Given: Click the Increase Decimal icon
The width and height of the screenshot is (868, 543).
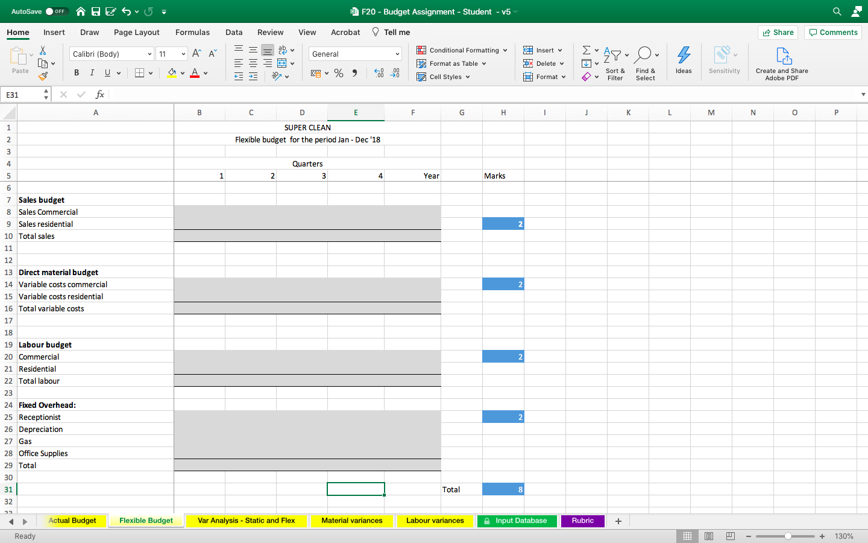Looking at the screenshot, I should pyautogui.click(x=379, y=73).
